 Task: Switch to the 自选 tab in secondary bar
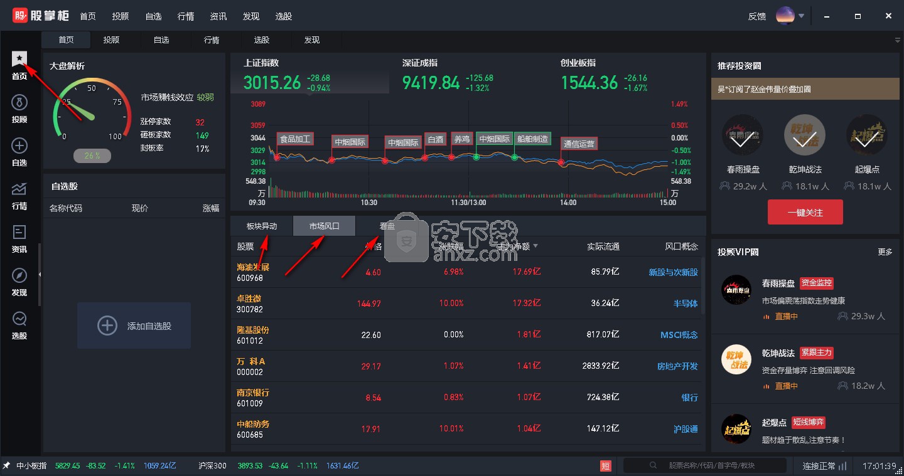(161, 40)
